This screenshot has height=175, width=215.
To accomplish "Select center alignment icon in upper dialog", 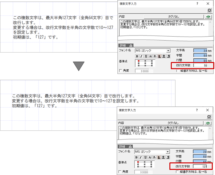I will (x=164, y=56).
